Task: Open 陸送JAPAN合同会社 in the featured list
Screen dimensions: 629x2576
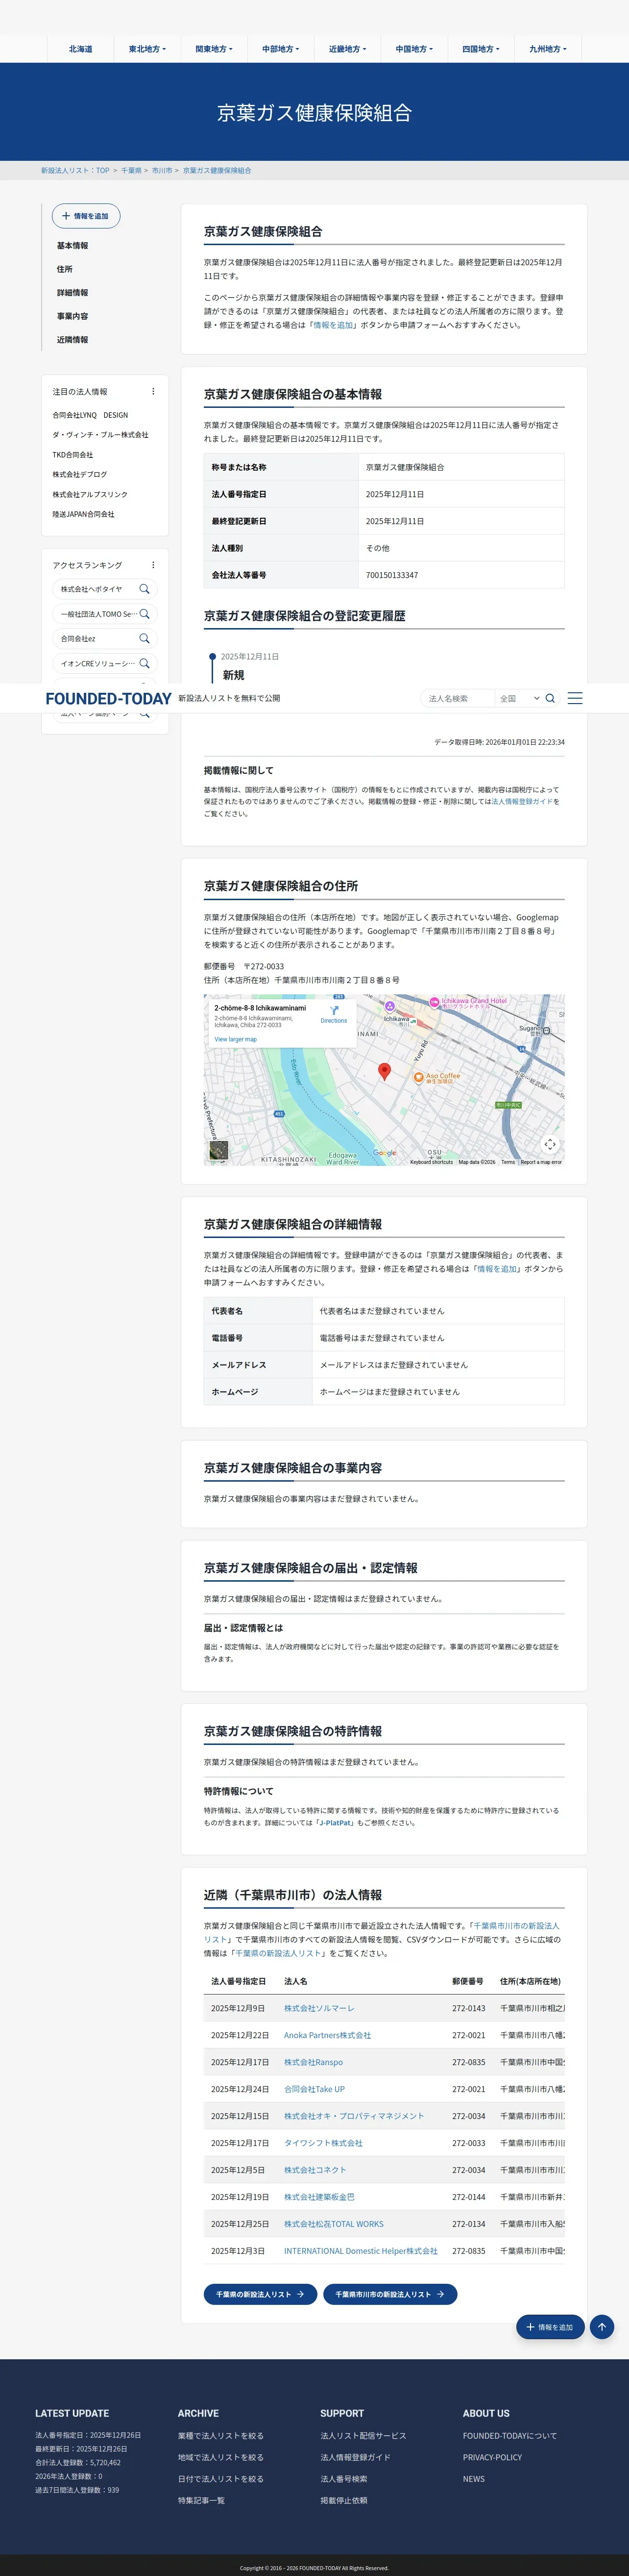Action: pos(84,514)
